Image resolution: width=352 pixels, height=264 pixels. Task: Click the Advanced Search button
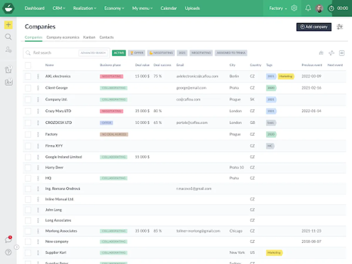(93, 53)
